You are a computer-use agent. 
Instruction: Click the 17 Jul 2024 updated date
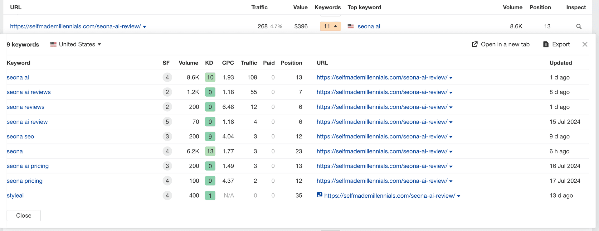tap(565, 181)
